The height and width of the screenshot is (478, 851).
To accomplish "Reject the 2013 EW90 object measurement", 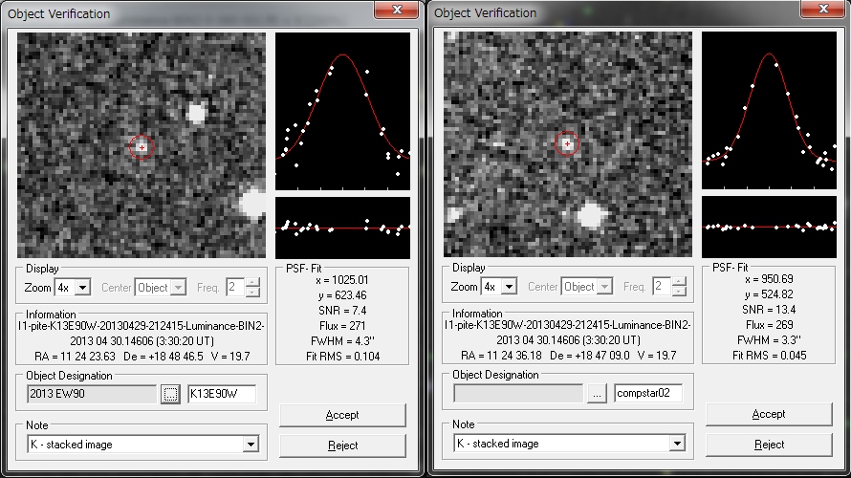I will (342, 445).
